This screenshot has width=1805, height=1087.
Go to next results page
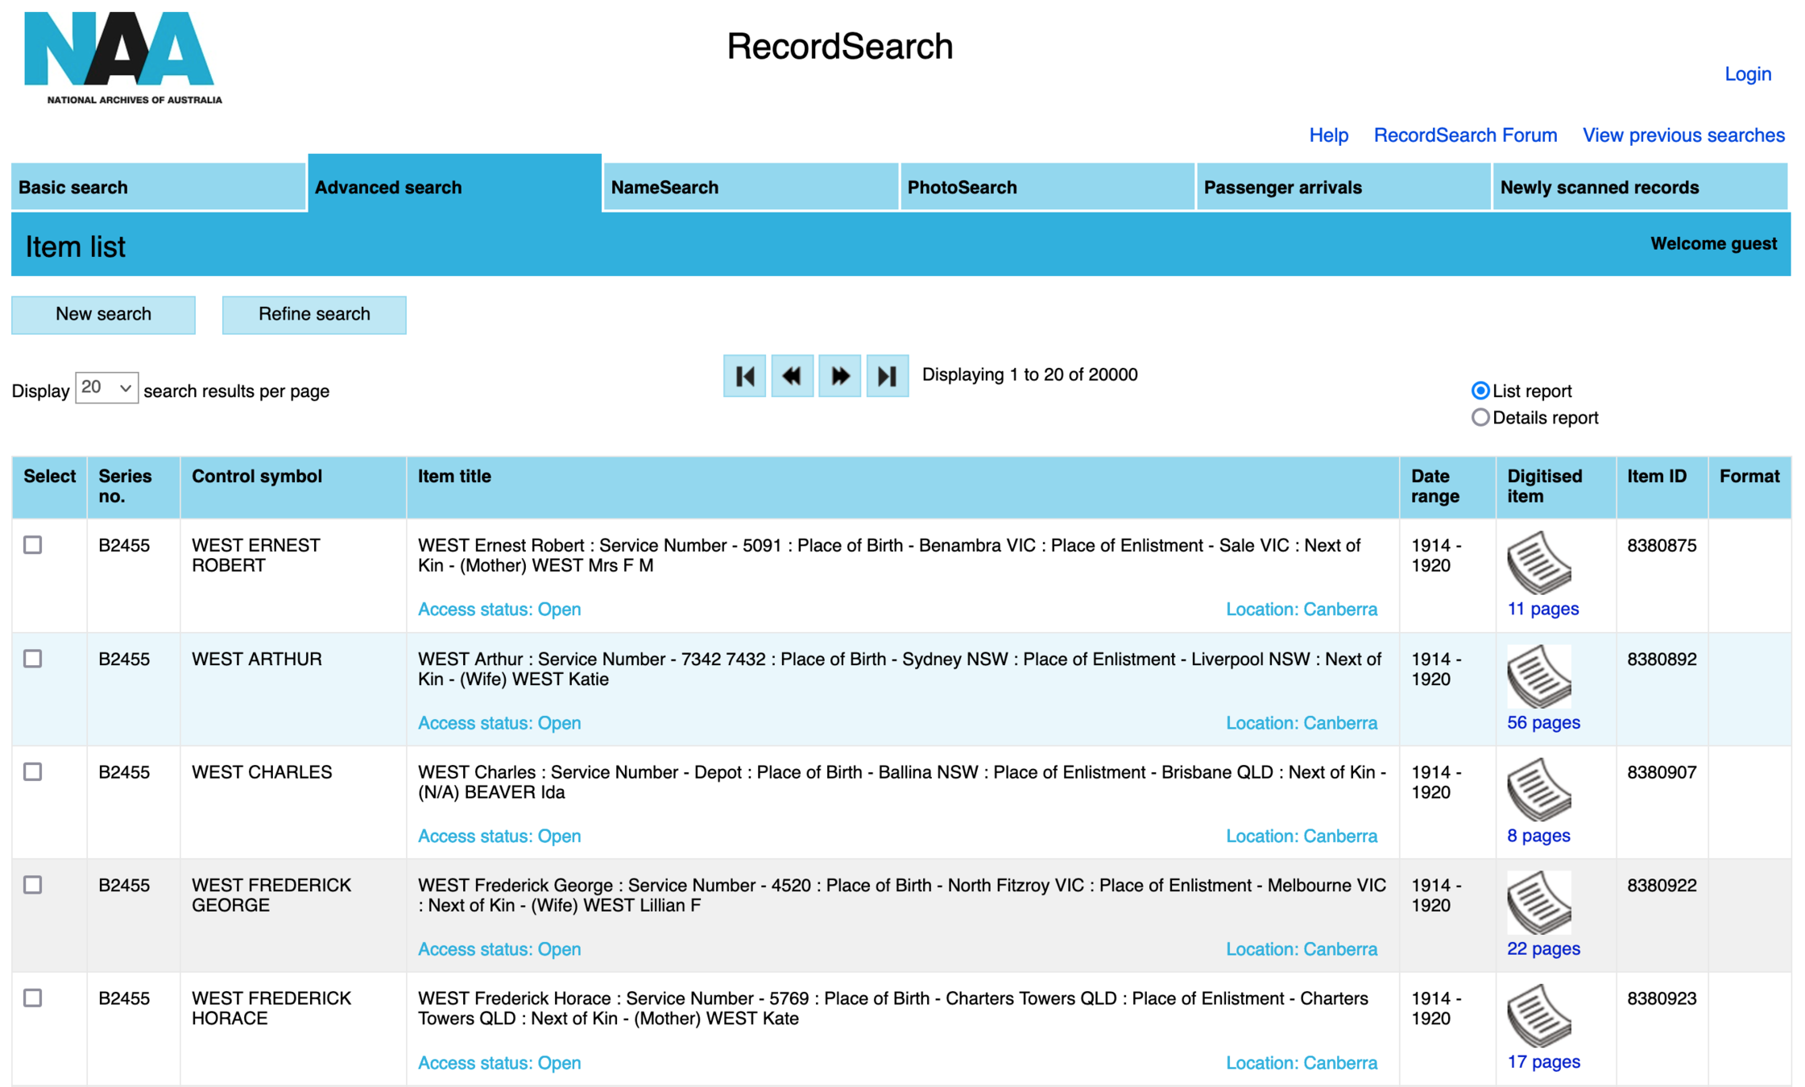(839, 375)
